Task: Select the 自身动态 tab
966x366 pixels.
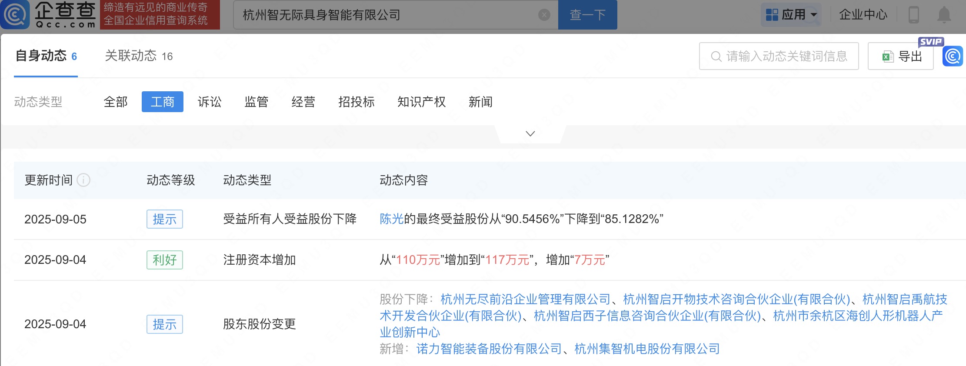Action: point(46,56)
